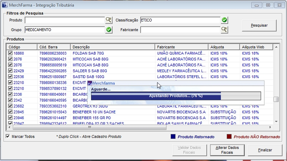Click the green check icon beside Grupo
Screen dimensions: 287x161
[x=108, y=30]
